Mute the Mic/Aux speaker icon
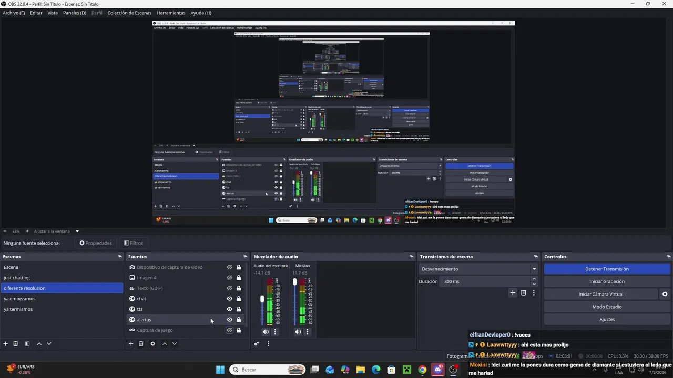The width and height of the screenshot is (673, 378). (x=298, y=332)
